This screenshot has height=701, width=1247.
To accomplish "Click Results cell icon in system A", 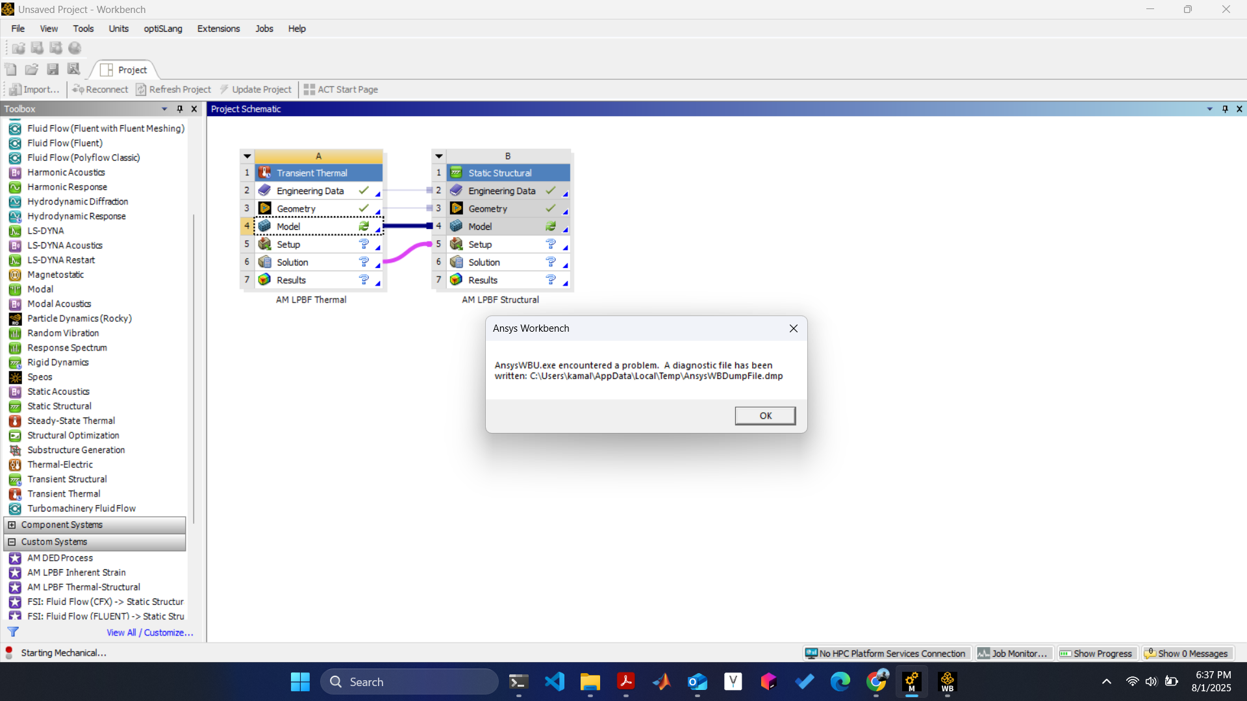I will (x=264, y=280).
